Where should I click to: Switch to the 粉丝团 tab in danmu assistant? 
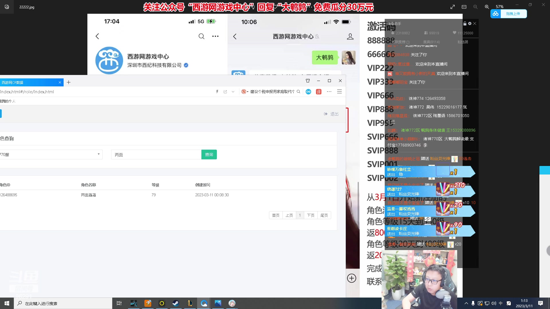pos(462,42)
